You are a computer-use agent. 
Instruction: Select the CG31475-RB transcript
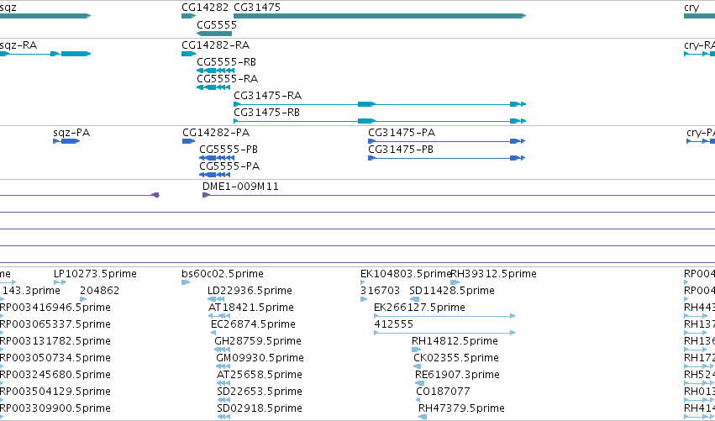(380, 121)
